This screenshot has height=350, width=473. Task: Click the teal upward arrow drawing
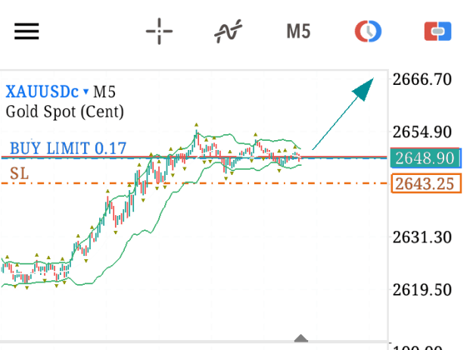(x=343, y=114)
